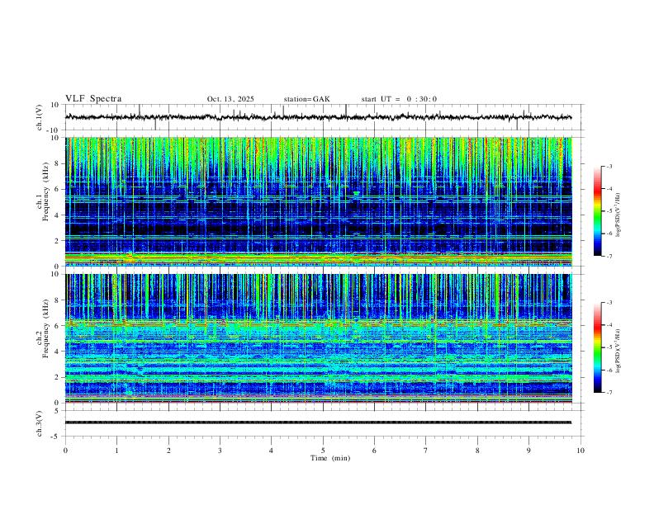
Task: Click time axis tick label "9"
Action: point(528,451)
